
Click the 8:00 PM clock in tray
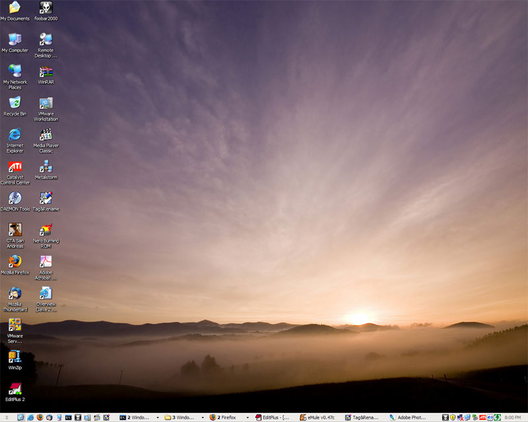[x=512, y=417]
